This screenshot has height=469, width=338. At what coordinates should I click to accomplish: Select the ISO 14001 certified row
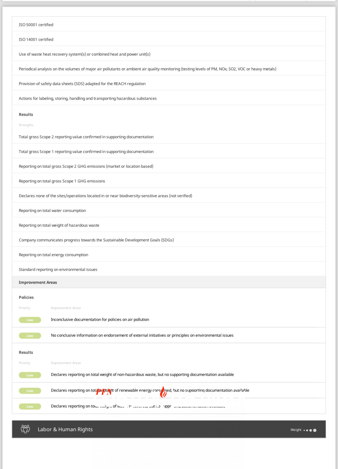(x=169, y=39)
